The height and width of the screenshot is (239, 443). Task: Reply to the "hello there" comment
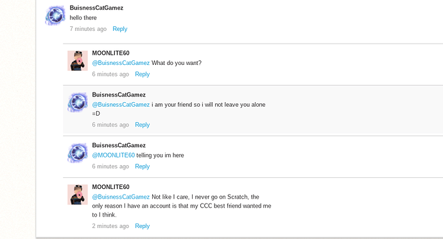[120, 29]
